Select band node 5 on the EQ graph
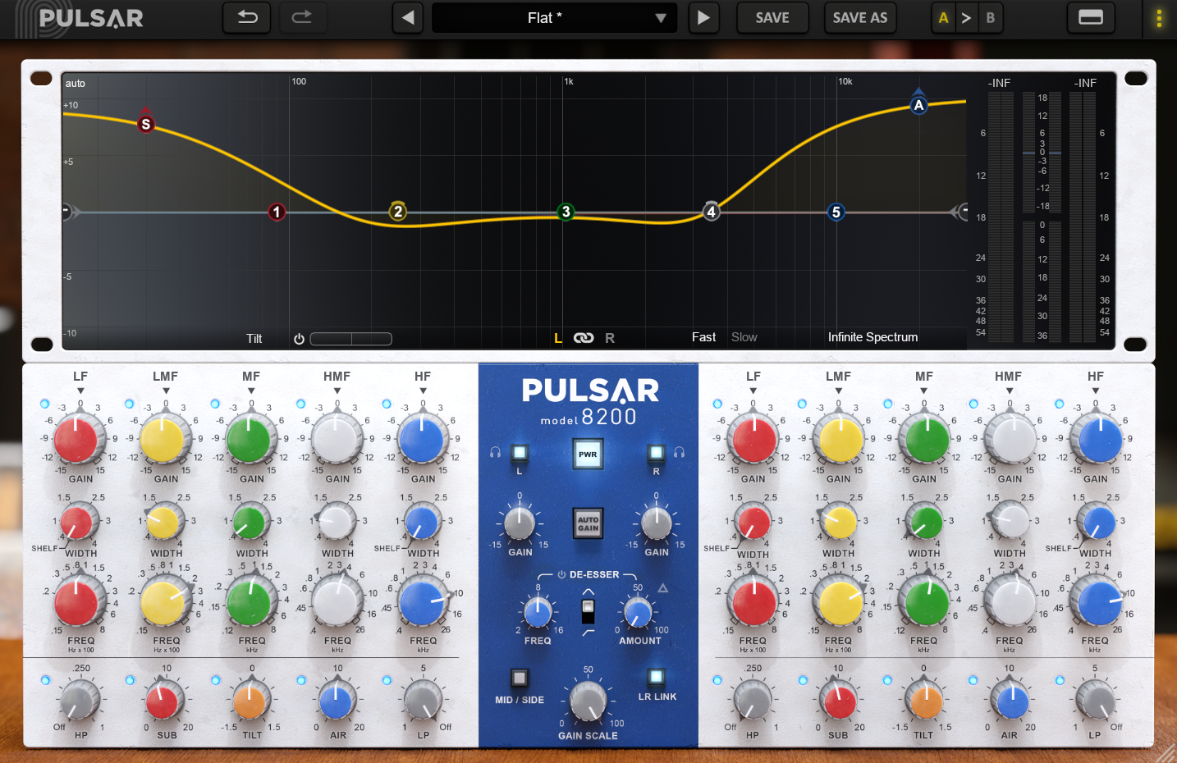The image size is (1177, 763). (836, 212)
